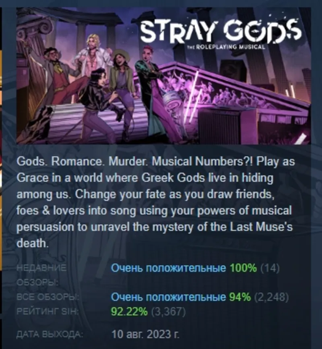Click the recent review count (14)
The height and width of the screenshot is (349, 322).
tap(270, 268)
